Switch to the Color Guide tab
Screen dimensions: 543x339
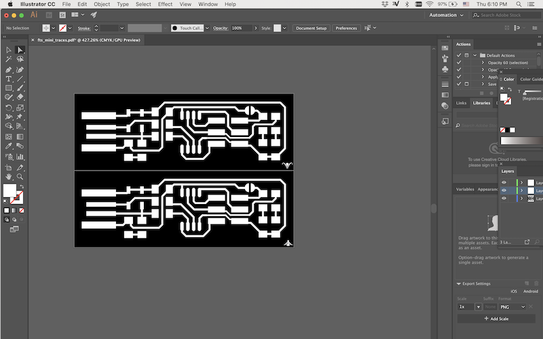tap(531, 79)
